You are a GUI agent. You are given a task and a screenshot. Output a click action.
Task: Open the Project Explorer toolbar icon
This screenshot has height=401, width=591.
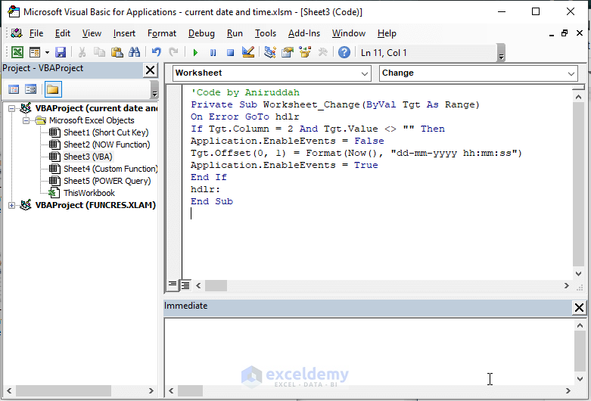click(270, 52)
